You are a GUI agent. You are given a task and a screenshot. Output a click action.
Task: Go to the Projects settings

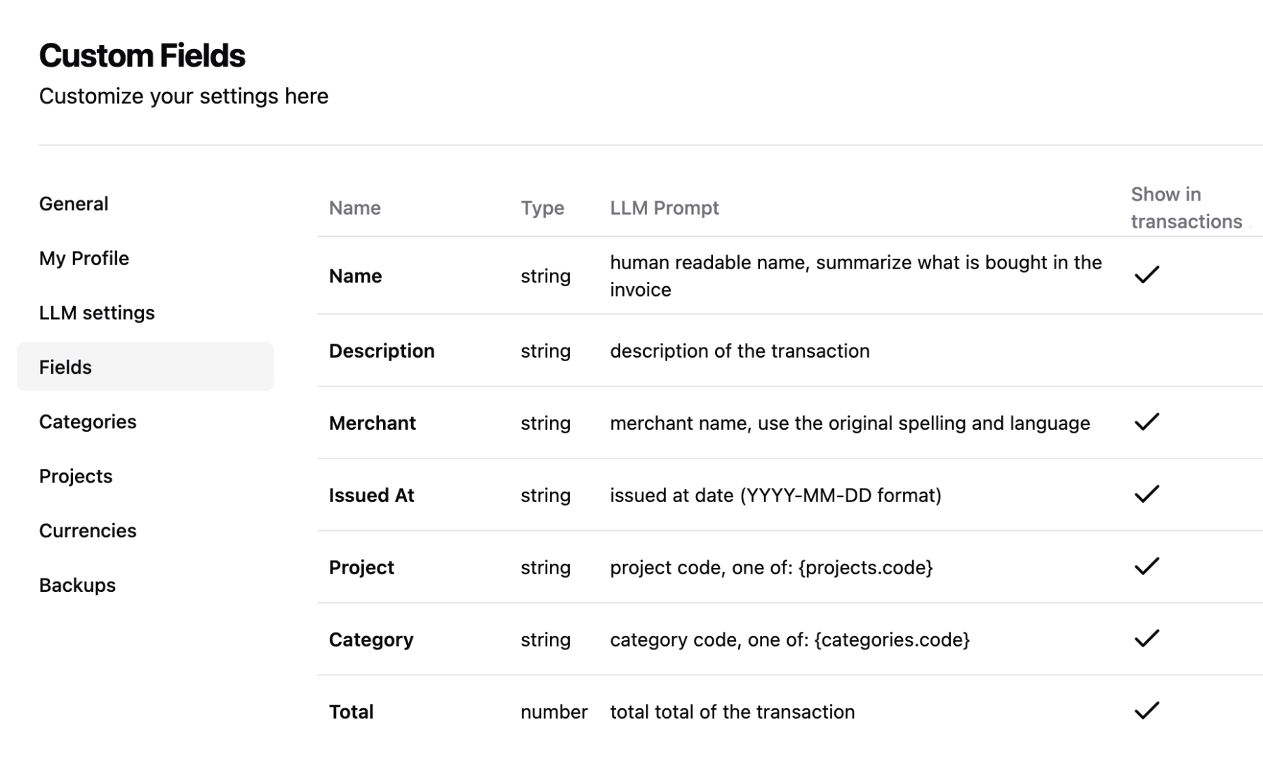point(75,476)
